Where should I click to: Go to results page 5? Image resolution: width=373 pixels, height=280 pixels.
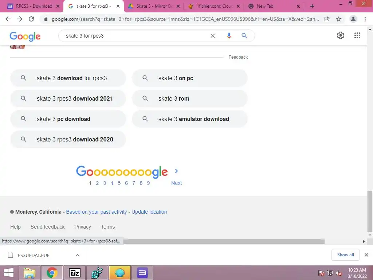pos(119,183)
